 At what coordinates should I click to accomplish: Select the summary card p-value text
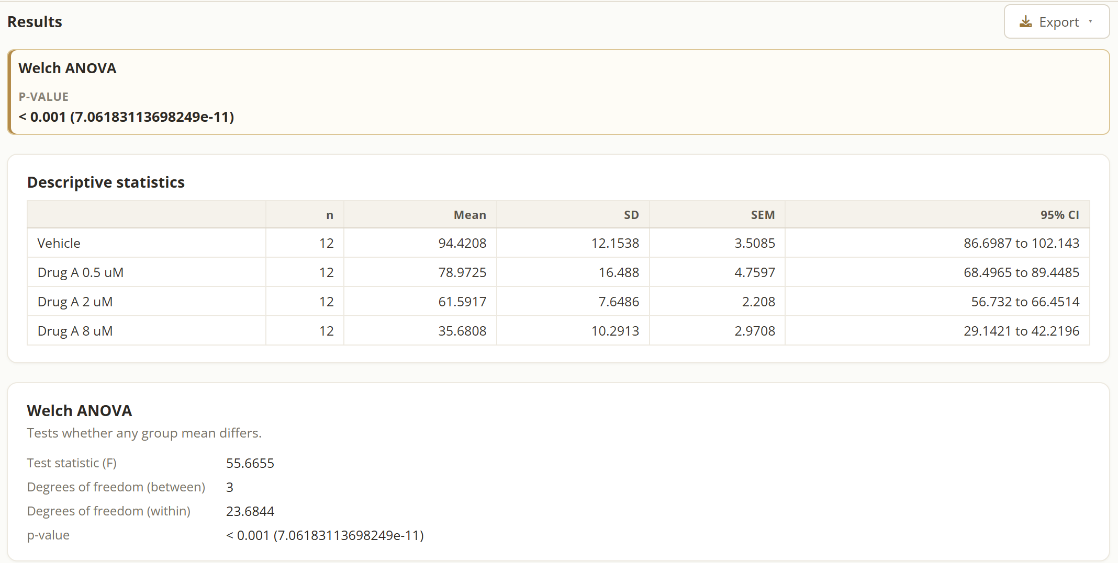point(126,117)
